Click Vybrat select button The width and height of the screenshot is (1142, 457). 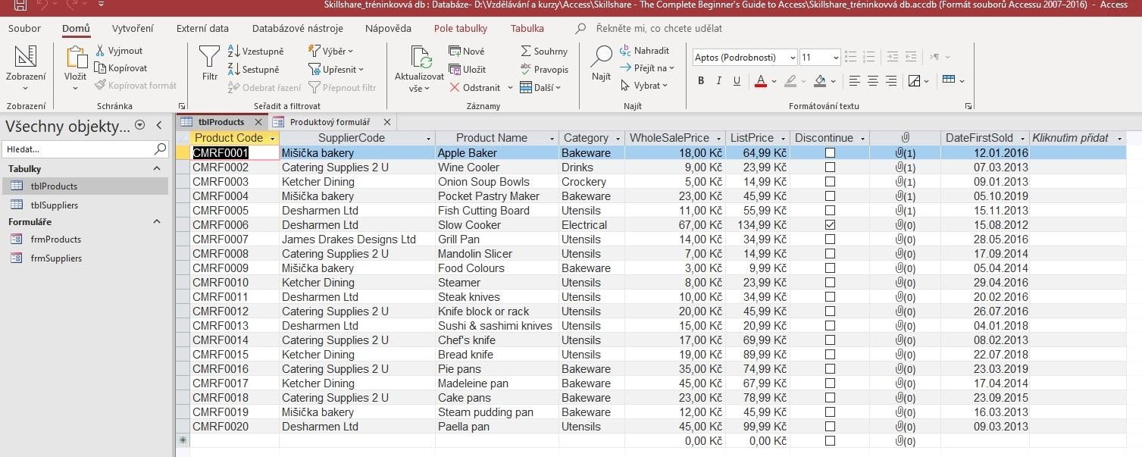[644, 86]
